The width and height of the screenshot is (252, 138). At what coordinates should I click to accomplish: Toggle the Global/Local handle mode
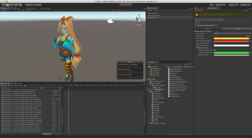coord(38,5)
